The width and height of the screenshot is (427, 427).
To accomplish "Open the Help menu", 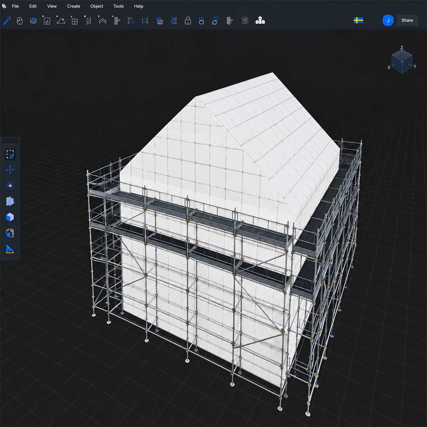I will pos(139,6).
